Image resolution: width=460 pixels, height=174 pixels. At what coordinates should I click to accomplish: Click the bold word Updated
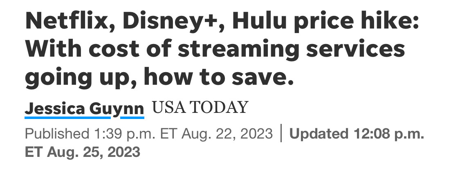point(316,134)
